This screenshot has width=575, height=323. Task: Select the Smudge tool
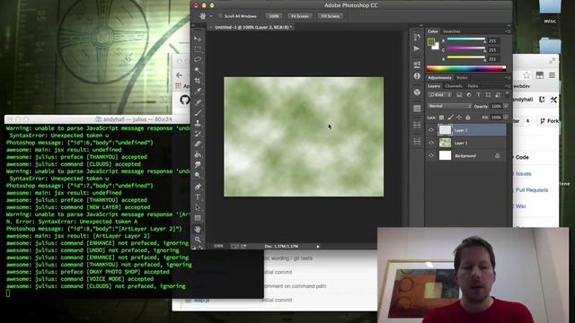pos(198,165)
